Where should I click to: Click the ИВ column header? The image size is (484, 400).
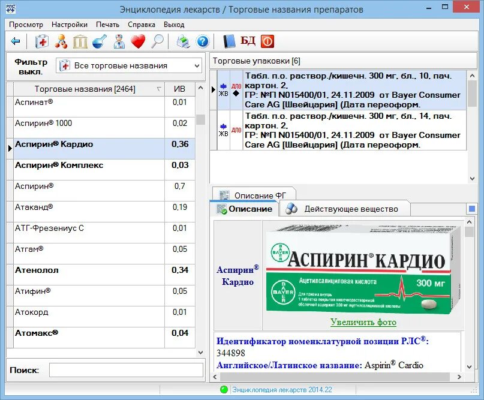180,89
